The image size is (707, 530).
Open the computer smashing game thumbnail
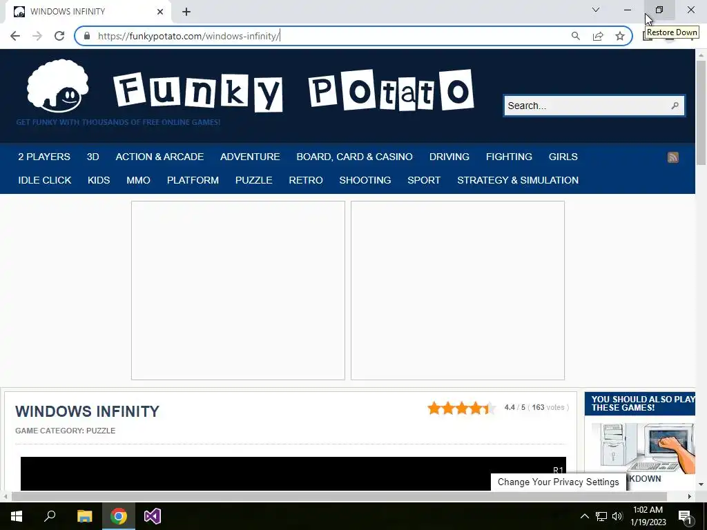click(x=643, y=447)
